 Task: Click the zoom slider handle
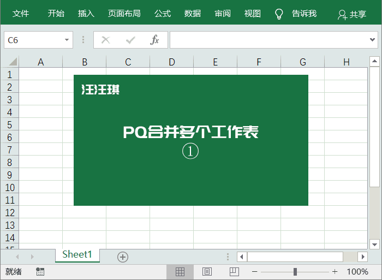(295, 271)
